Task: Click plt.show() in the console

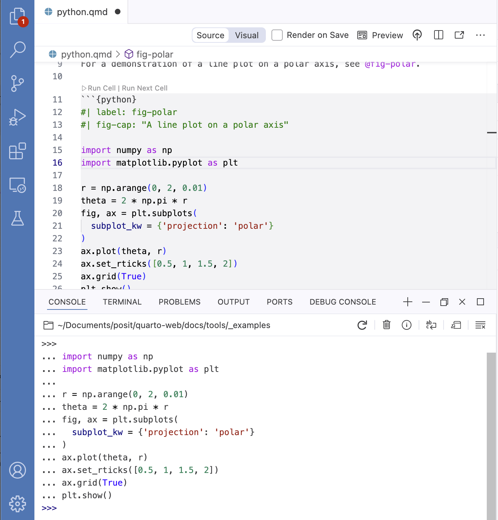Action: tap(87, 495)
